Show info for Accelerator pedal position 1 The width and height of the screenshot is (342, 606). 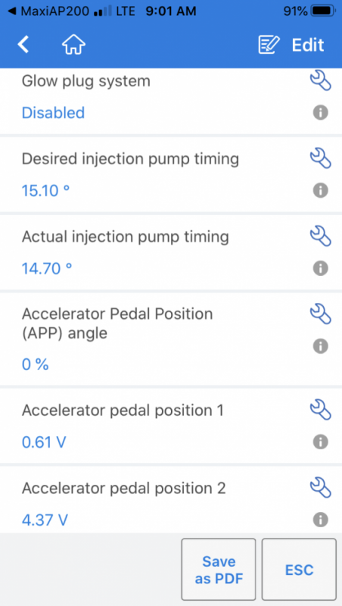click(x=320, y=442)
